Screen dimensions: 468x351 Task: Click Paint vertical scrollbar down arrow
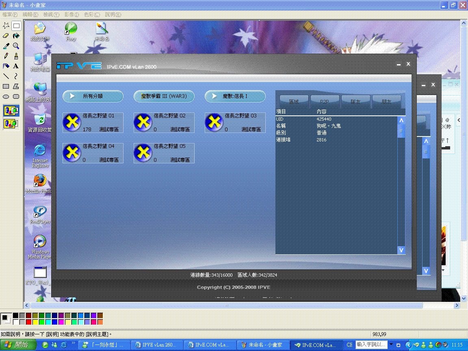[464, 298]
